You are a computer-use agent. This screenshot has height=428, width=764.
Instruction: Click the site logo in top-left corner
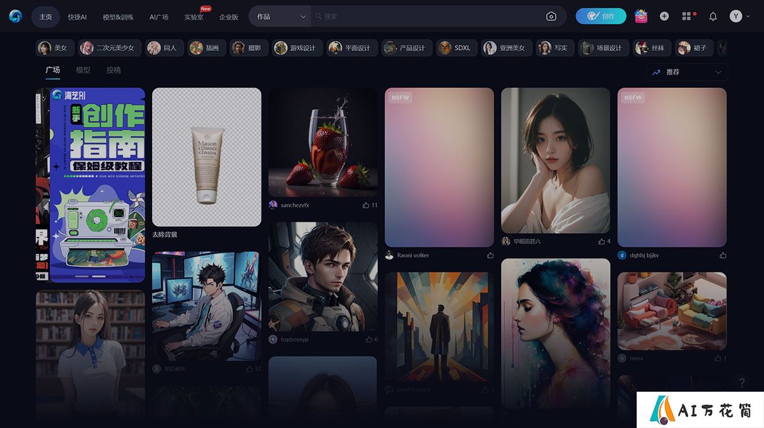tap(15, 17)
